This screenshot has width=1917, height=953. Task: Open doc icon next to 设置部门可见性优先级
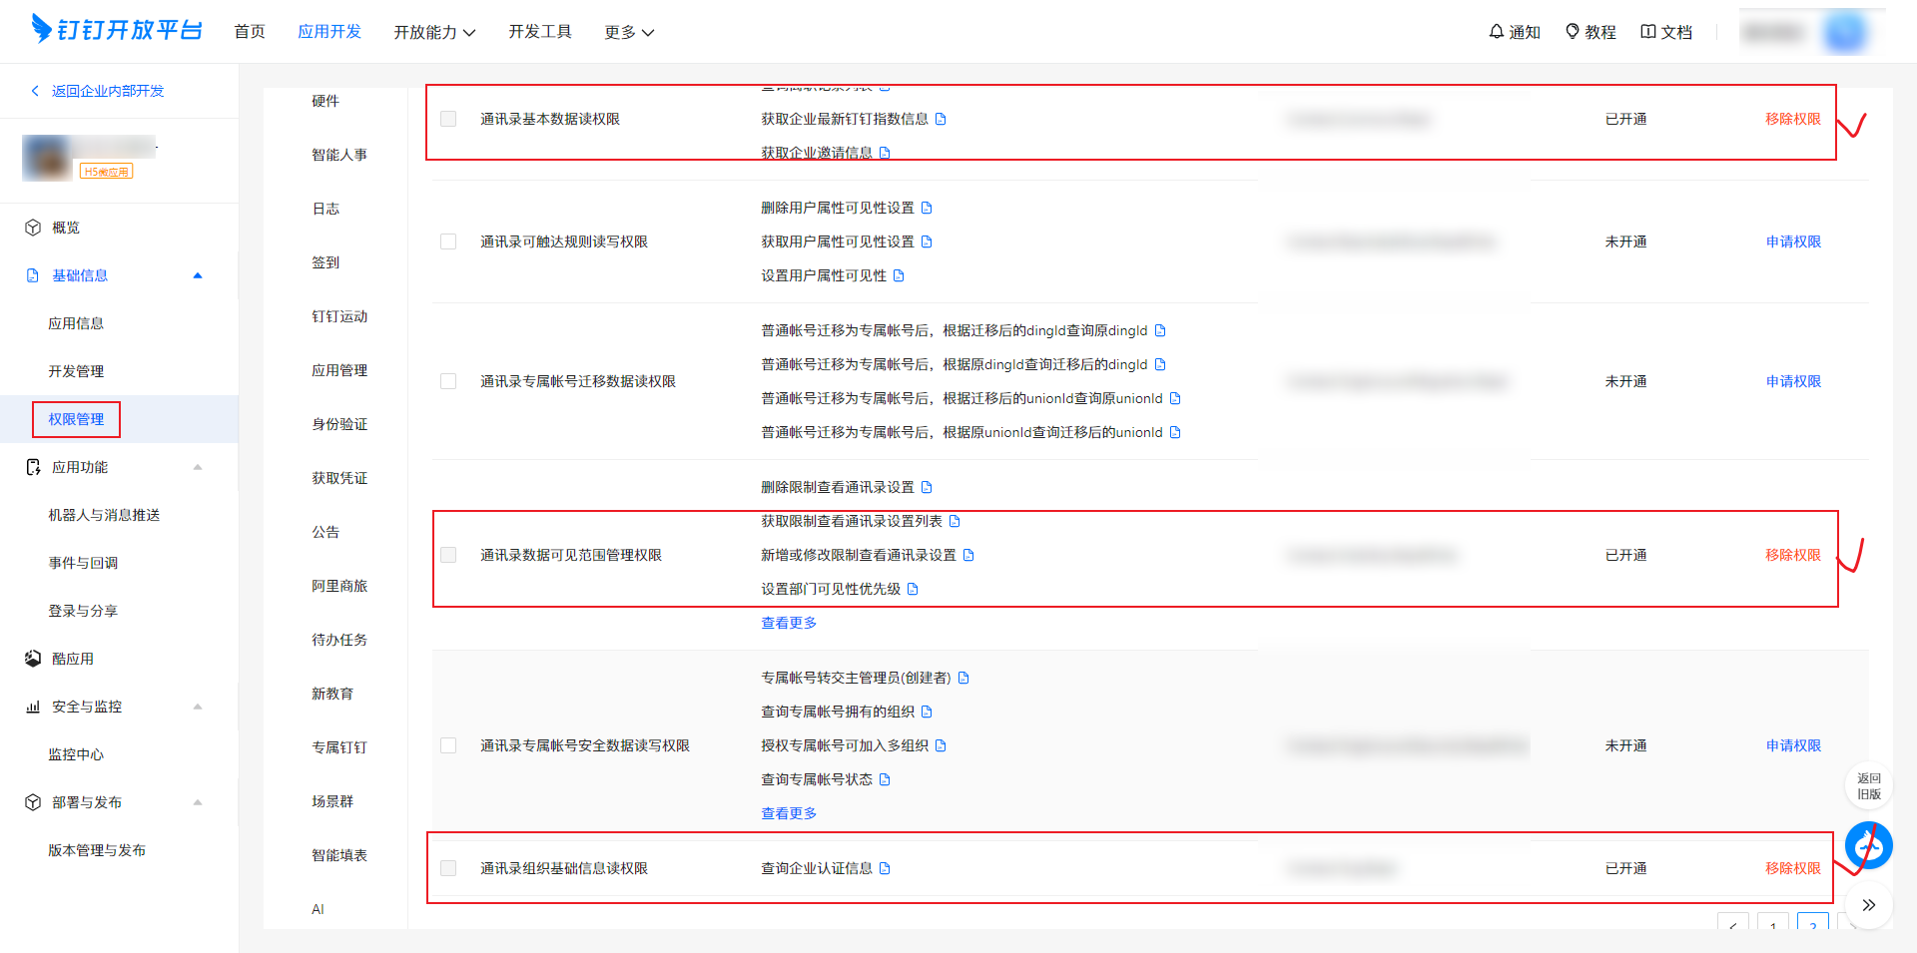click(913, 589)
